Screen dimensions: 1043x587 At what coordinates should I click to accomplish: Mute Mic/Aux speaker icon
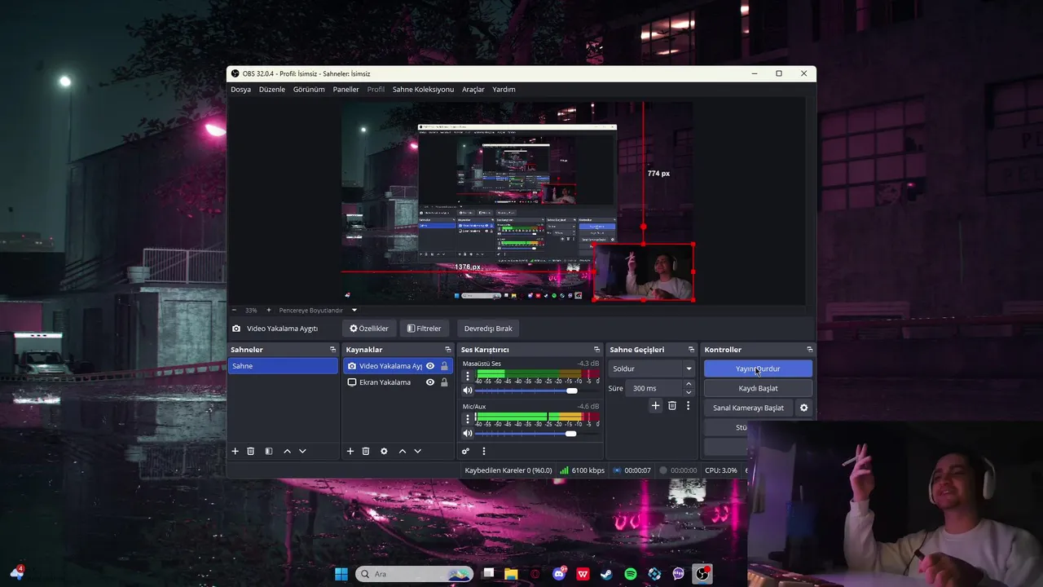pyautogui.click(x=468, y=433)
